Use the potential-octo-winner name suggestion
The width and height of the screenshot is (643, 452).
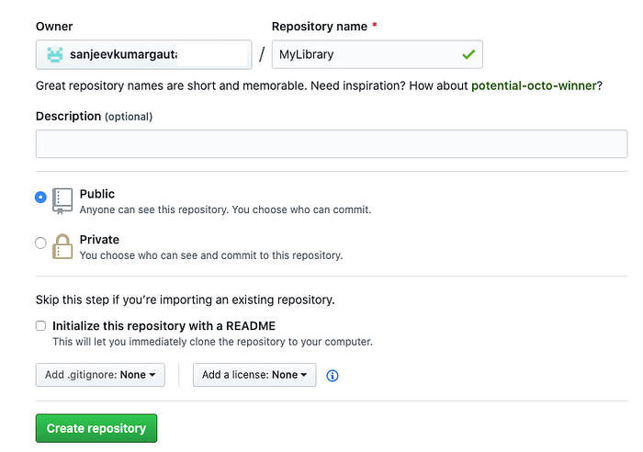tap(534, 85)
